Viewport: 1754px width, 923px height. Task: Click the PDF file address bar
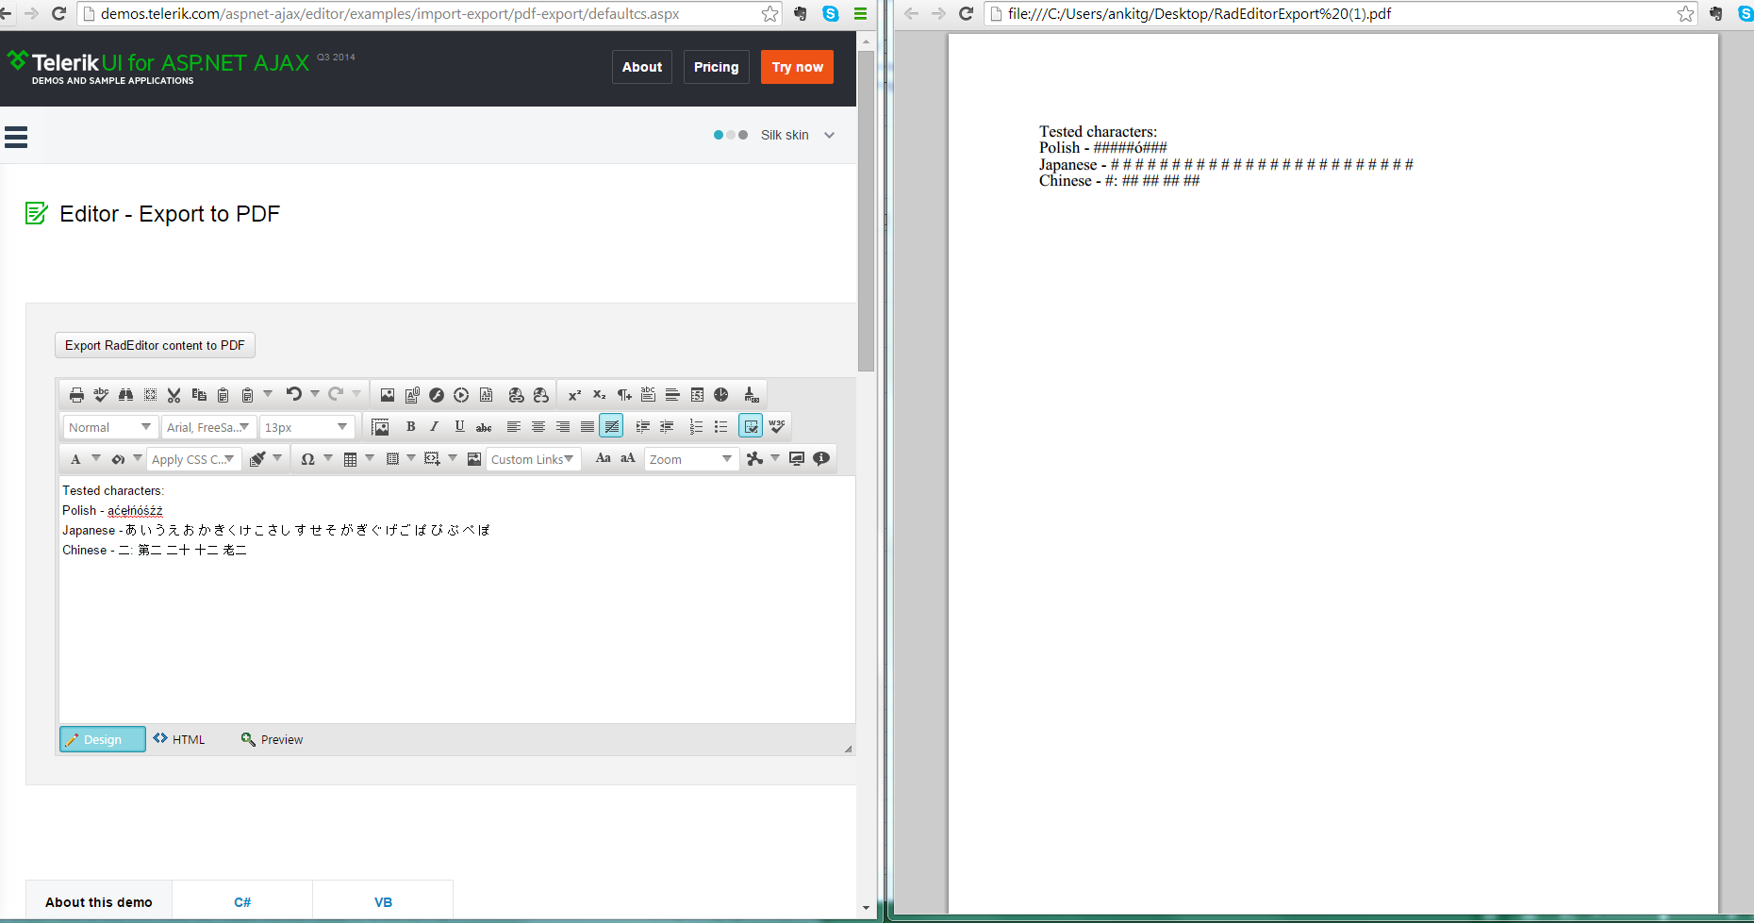(x=1341, y=13)
